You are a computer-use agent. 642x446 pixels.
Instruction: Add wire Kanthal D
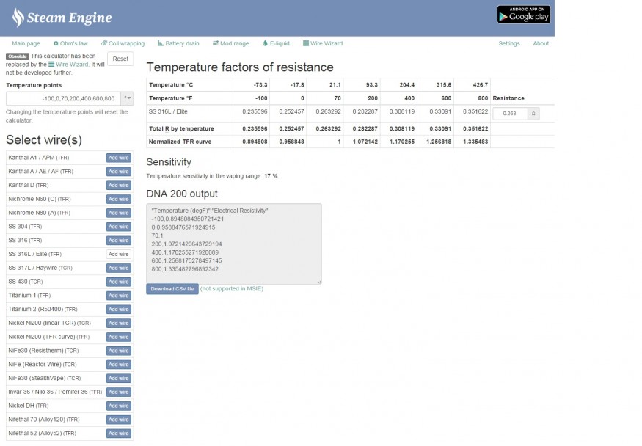(x=119, y=186)
